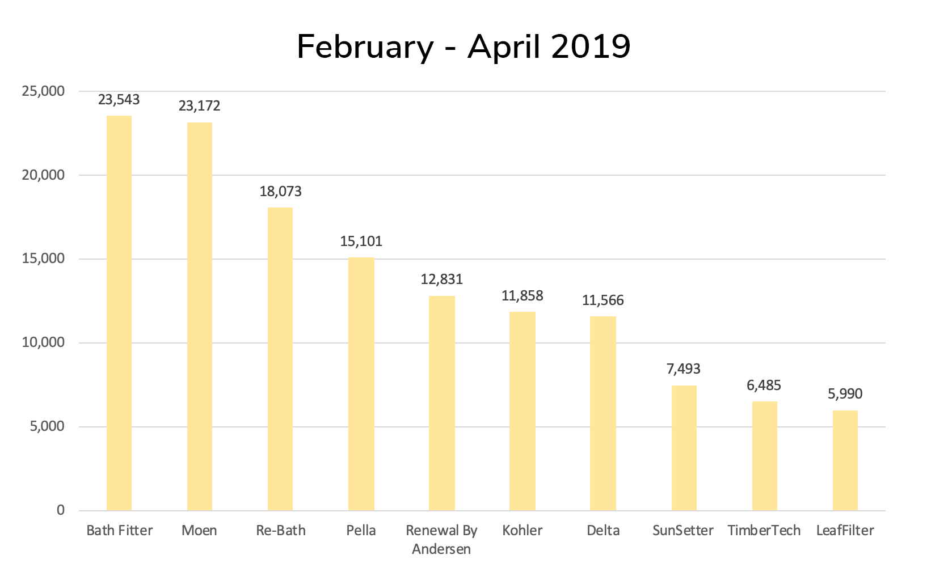Viewport: 927px width, 576px height.
Task: Click the 18,073 data label
Action: click(x=280, y=192)
